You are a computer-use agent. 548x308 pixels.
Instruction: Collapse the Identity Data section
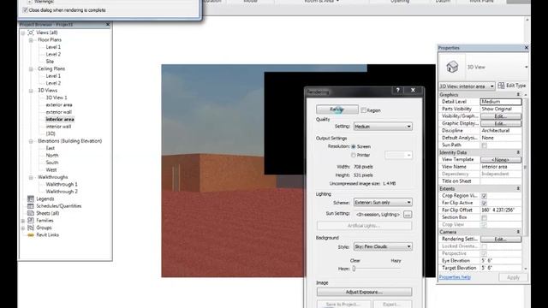(x=518, y=152)
